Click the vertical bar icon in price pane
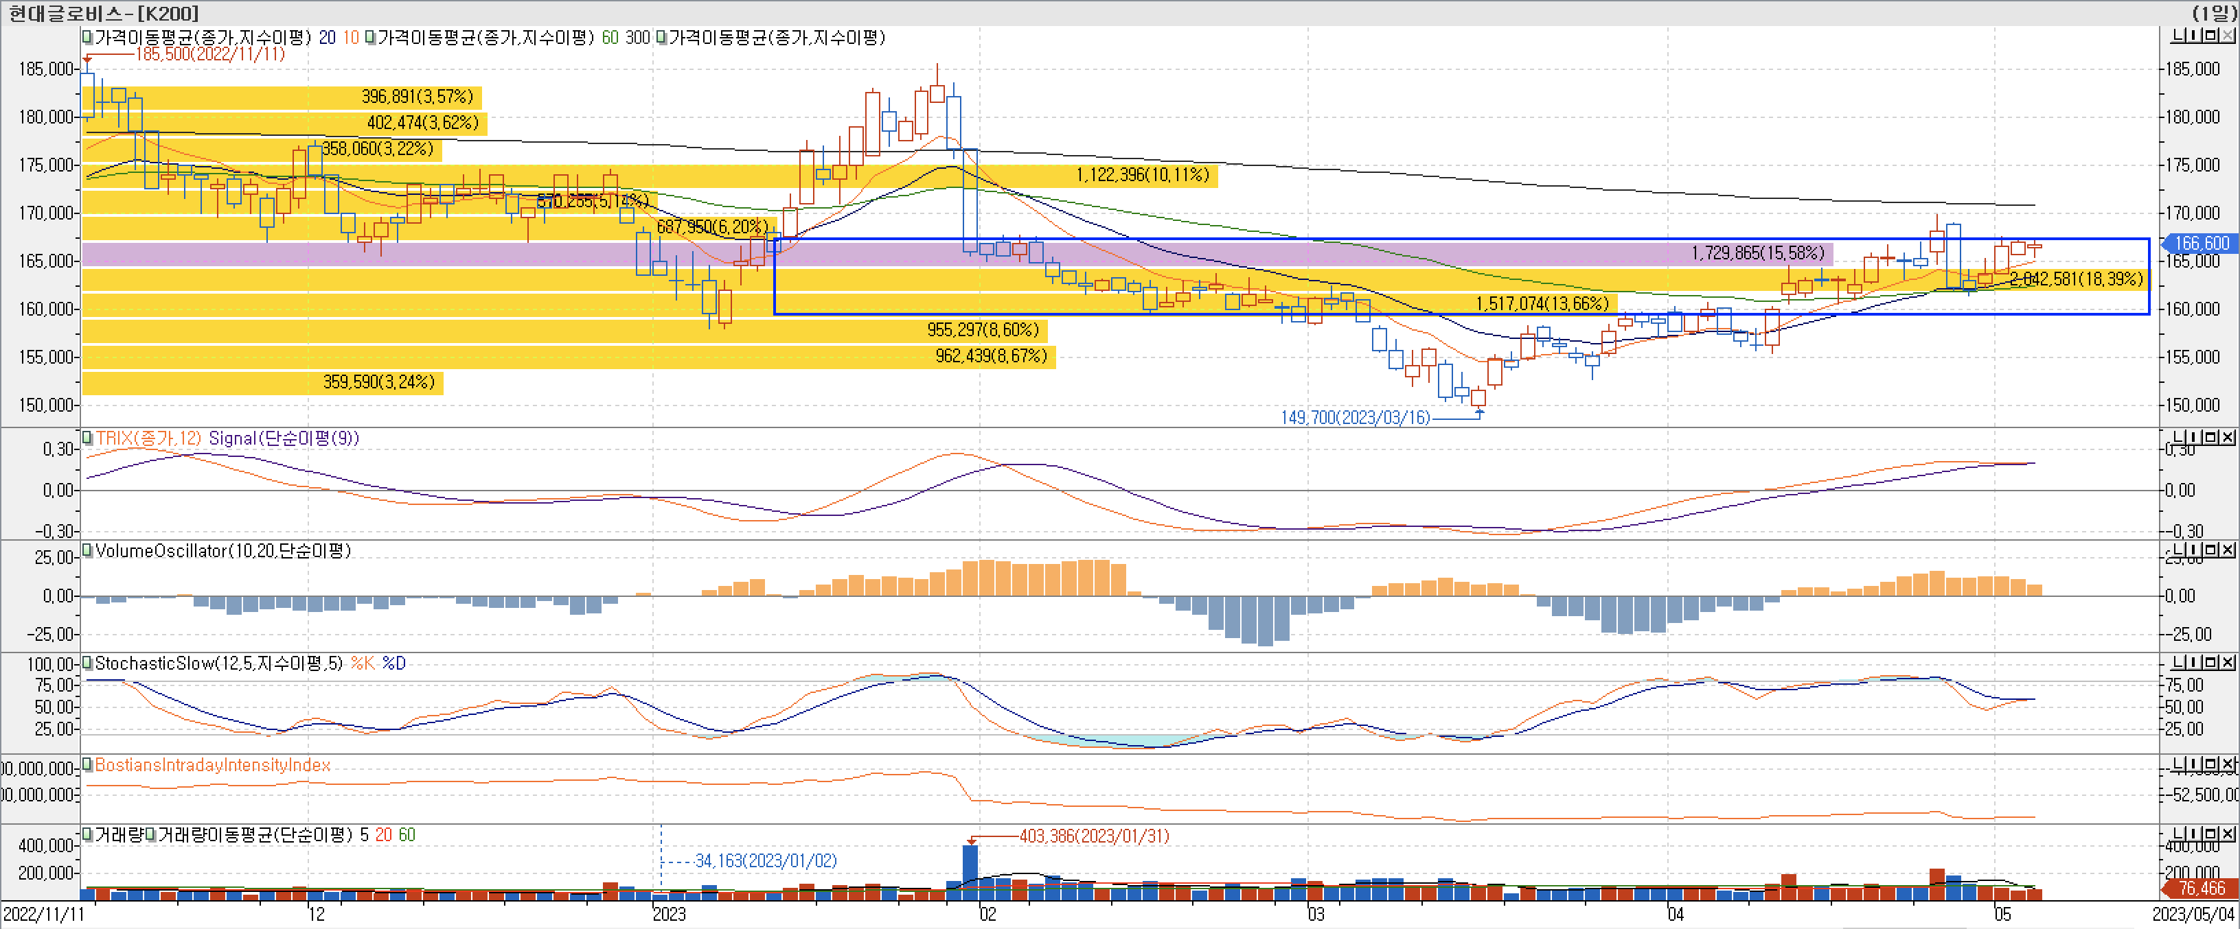The width and height of the screenshot is (2240, 929). [x=2195, y=36]
